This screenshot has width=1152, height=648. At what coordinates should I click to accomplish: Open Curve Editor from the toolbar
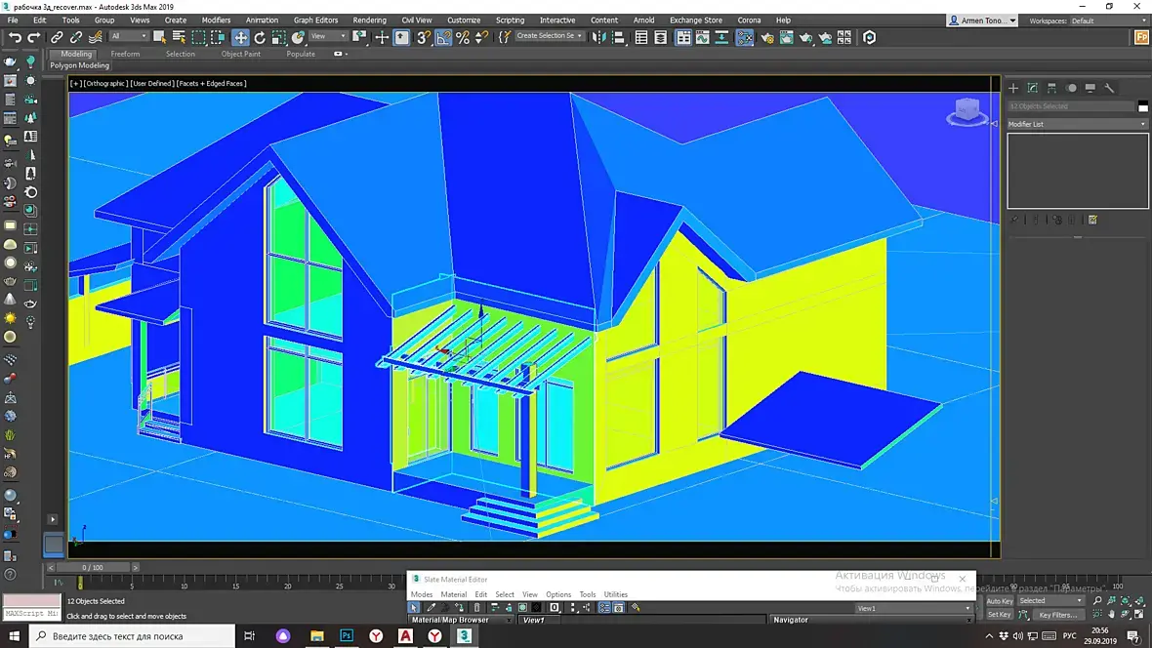click(702, 37)
